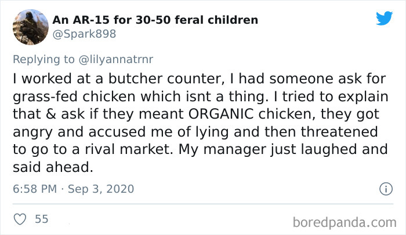The width and height of the screenshot is (406, 235).
Task: Like the tweet with the heart icon
Action: (20, 219)
